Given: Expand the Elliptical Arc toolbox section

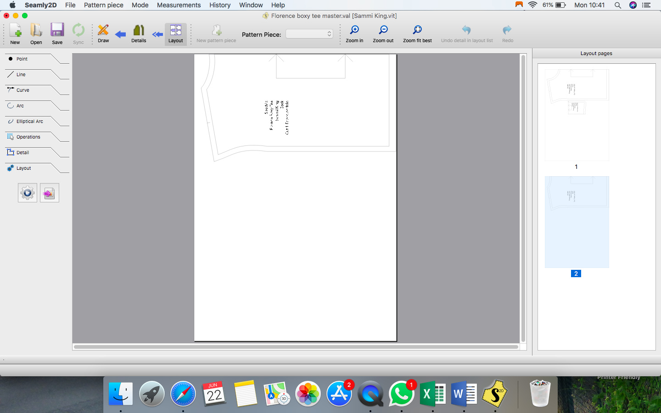Looking at the screenshot, I should [29, 121].
